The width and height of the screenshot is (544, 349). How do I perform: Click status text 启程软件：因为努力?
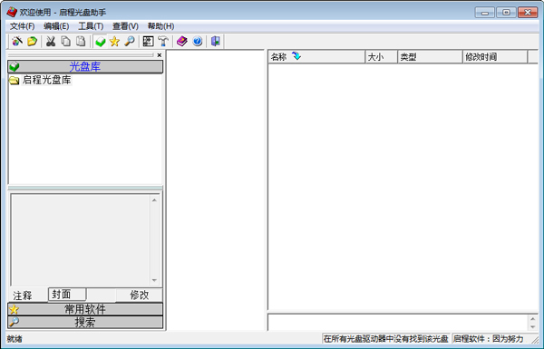(x=488, y=339)
